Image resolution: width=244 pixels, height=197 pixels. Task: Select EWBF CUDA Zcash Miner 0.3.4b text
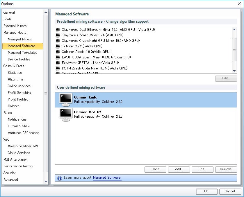click(96, 57)
